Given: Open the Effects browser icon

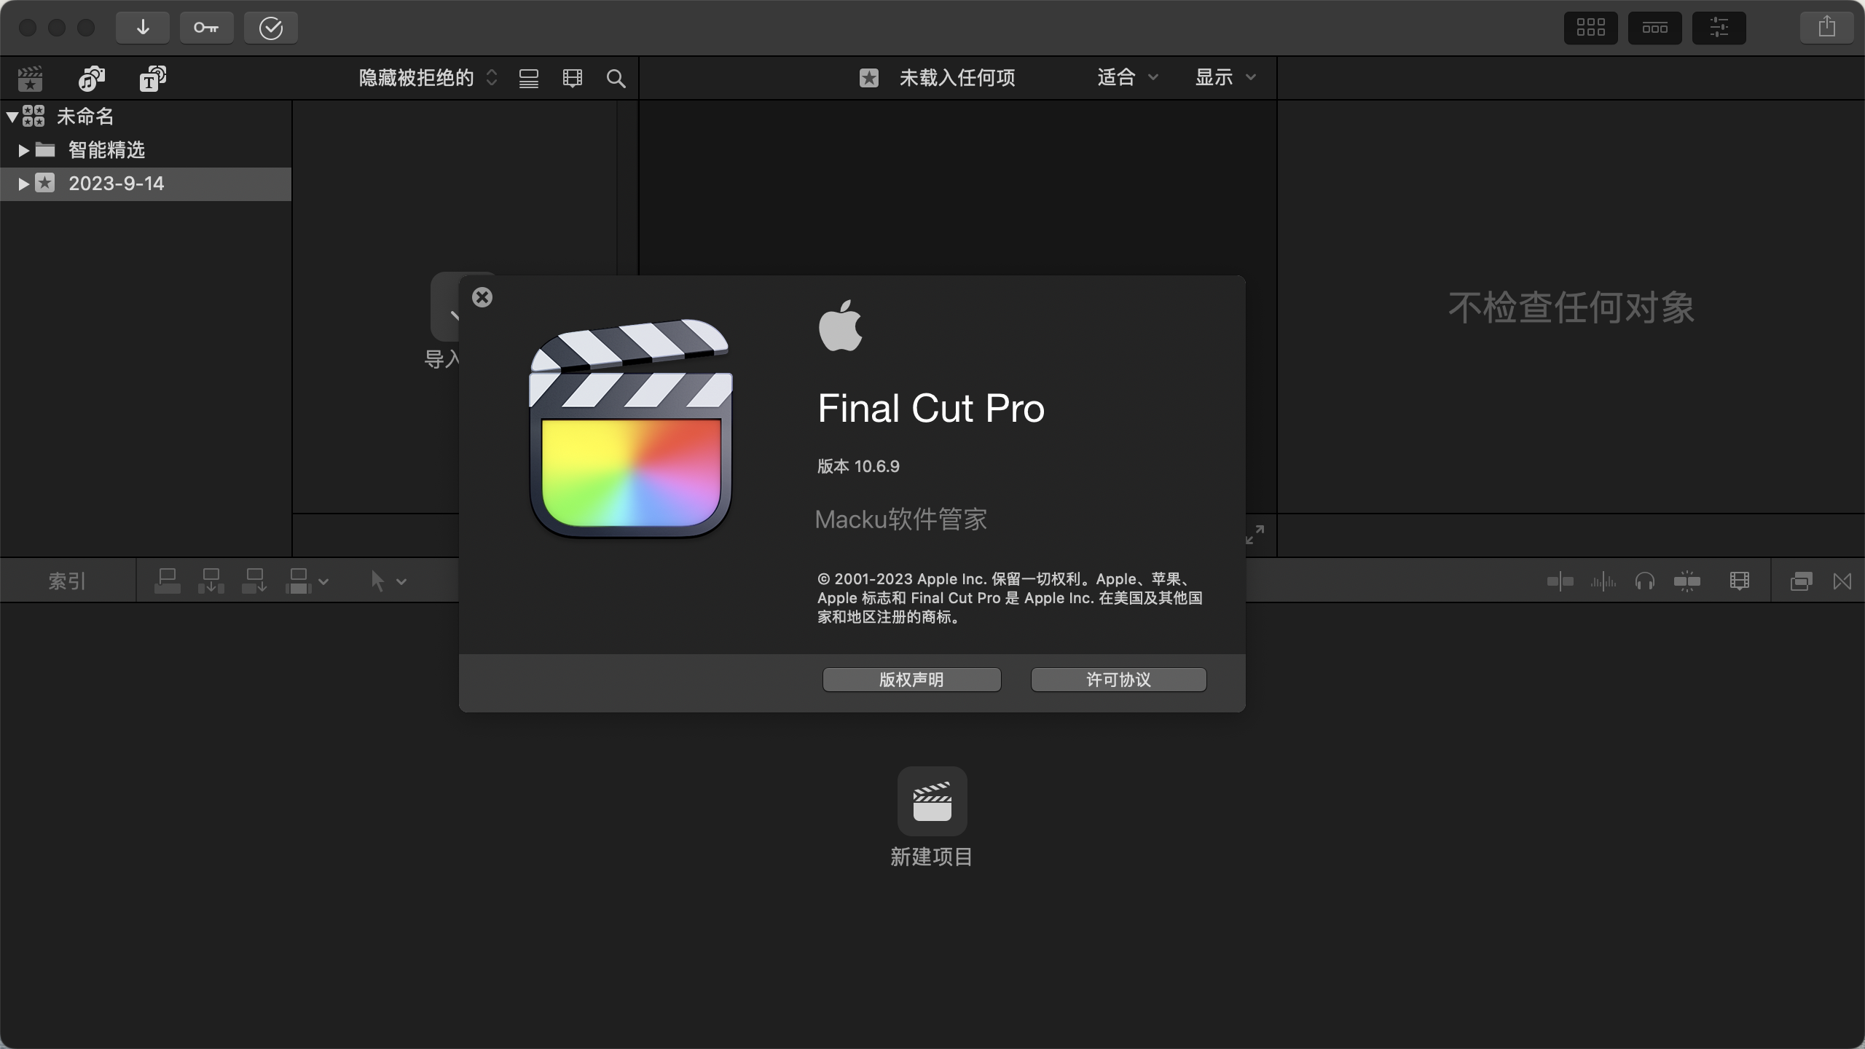Looking at the screenshot, I should click(1801, 581).
